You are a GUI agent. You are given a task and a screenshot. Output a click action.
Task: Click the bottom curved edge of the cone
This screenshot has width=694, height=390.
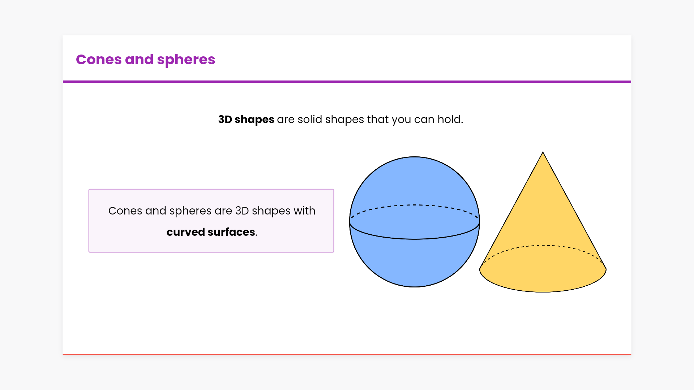[x=543, y=292]
